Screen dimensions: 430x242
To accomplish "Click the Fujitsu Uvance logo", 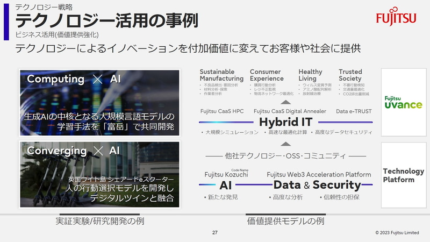I will tap(403, 102).
